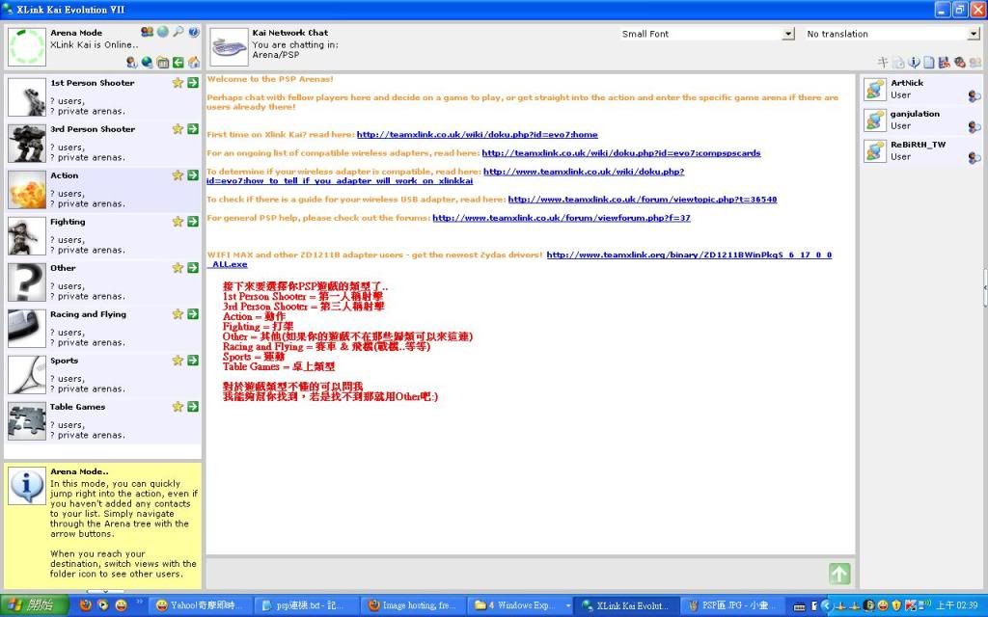Enter the 1st Person Shooter arena arrow

[x=193, y=83]
